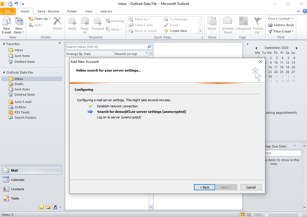Switch to the Mail module

pyautogui.click(x=31, y=170)
